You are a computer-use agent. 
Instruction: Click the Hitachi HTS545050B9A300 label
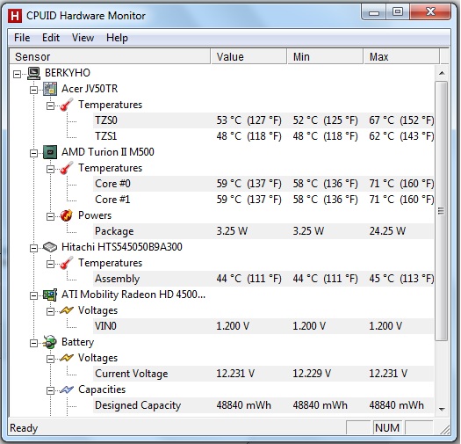coord(122,247)
